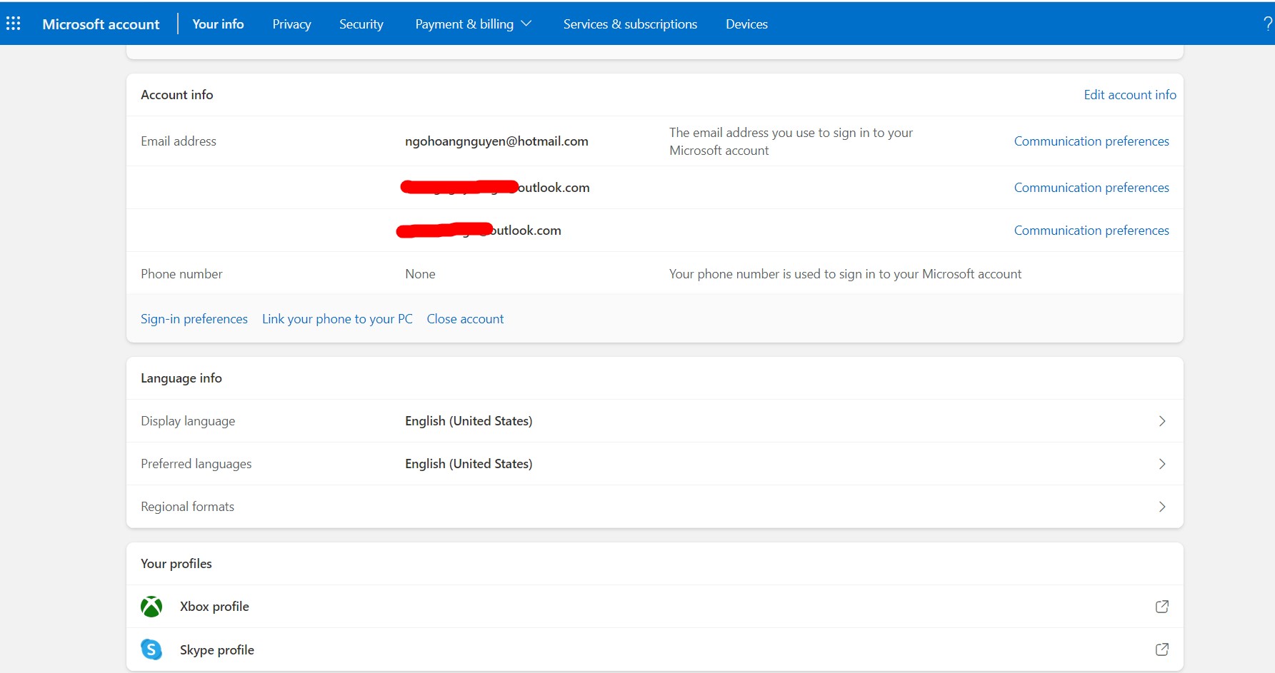This screenshot has height=673, width=1275.
Task: Open Sign-in preferences link
Action: click(x=194, y=319)
